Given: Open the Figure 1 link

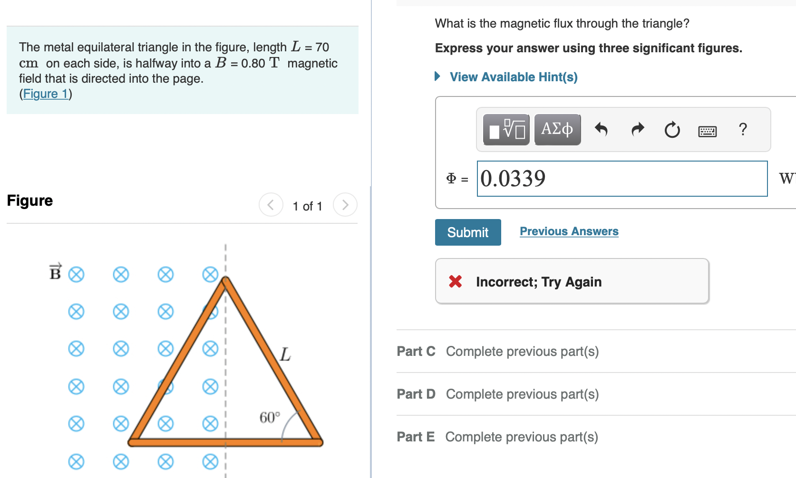Looking at the screenshot, I should click(45, 94).
